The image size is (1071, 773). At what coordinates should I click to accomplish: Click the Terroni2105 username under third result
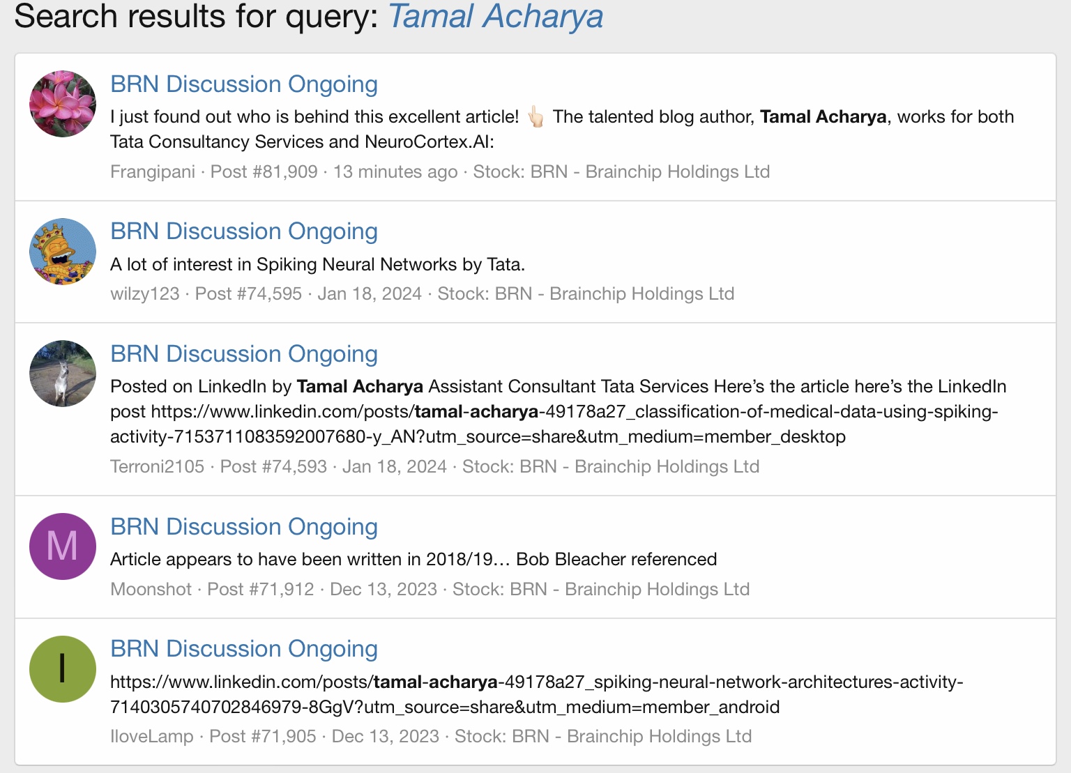pyautogui.click(x=158, y=467)
